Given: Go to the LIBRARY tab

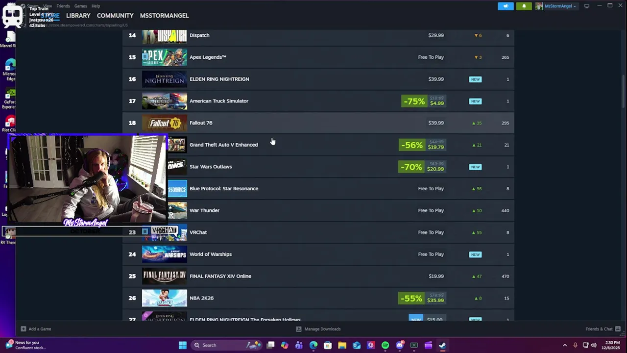Looking at the screenshot, I should point(78,16).
